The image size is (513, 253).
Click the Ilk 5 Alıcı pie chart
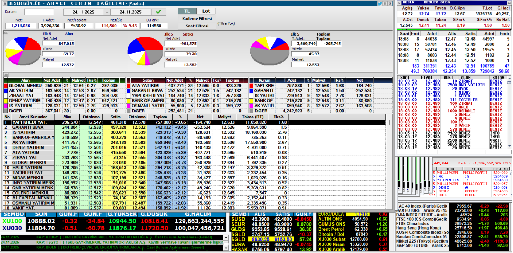pos(23,51)
